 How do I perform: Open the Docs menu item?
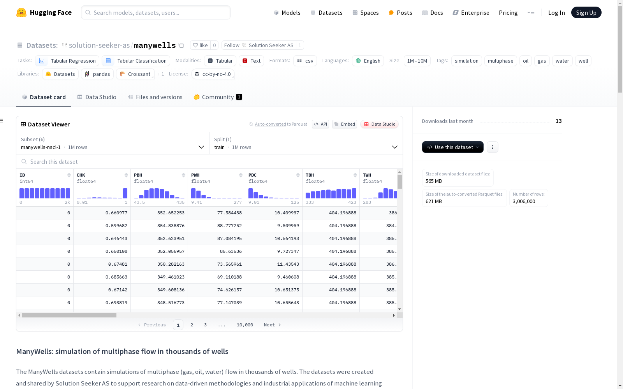[432, 12]
